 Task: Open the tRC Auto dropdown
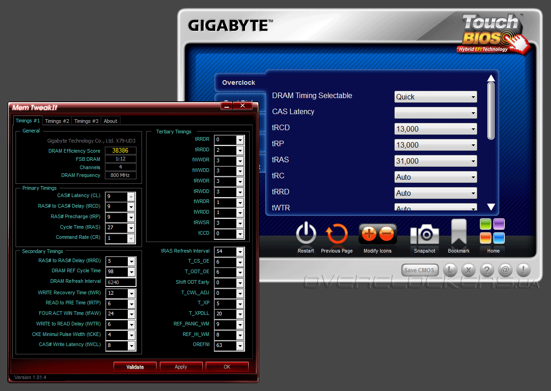point(436,177)
